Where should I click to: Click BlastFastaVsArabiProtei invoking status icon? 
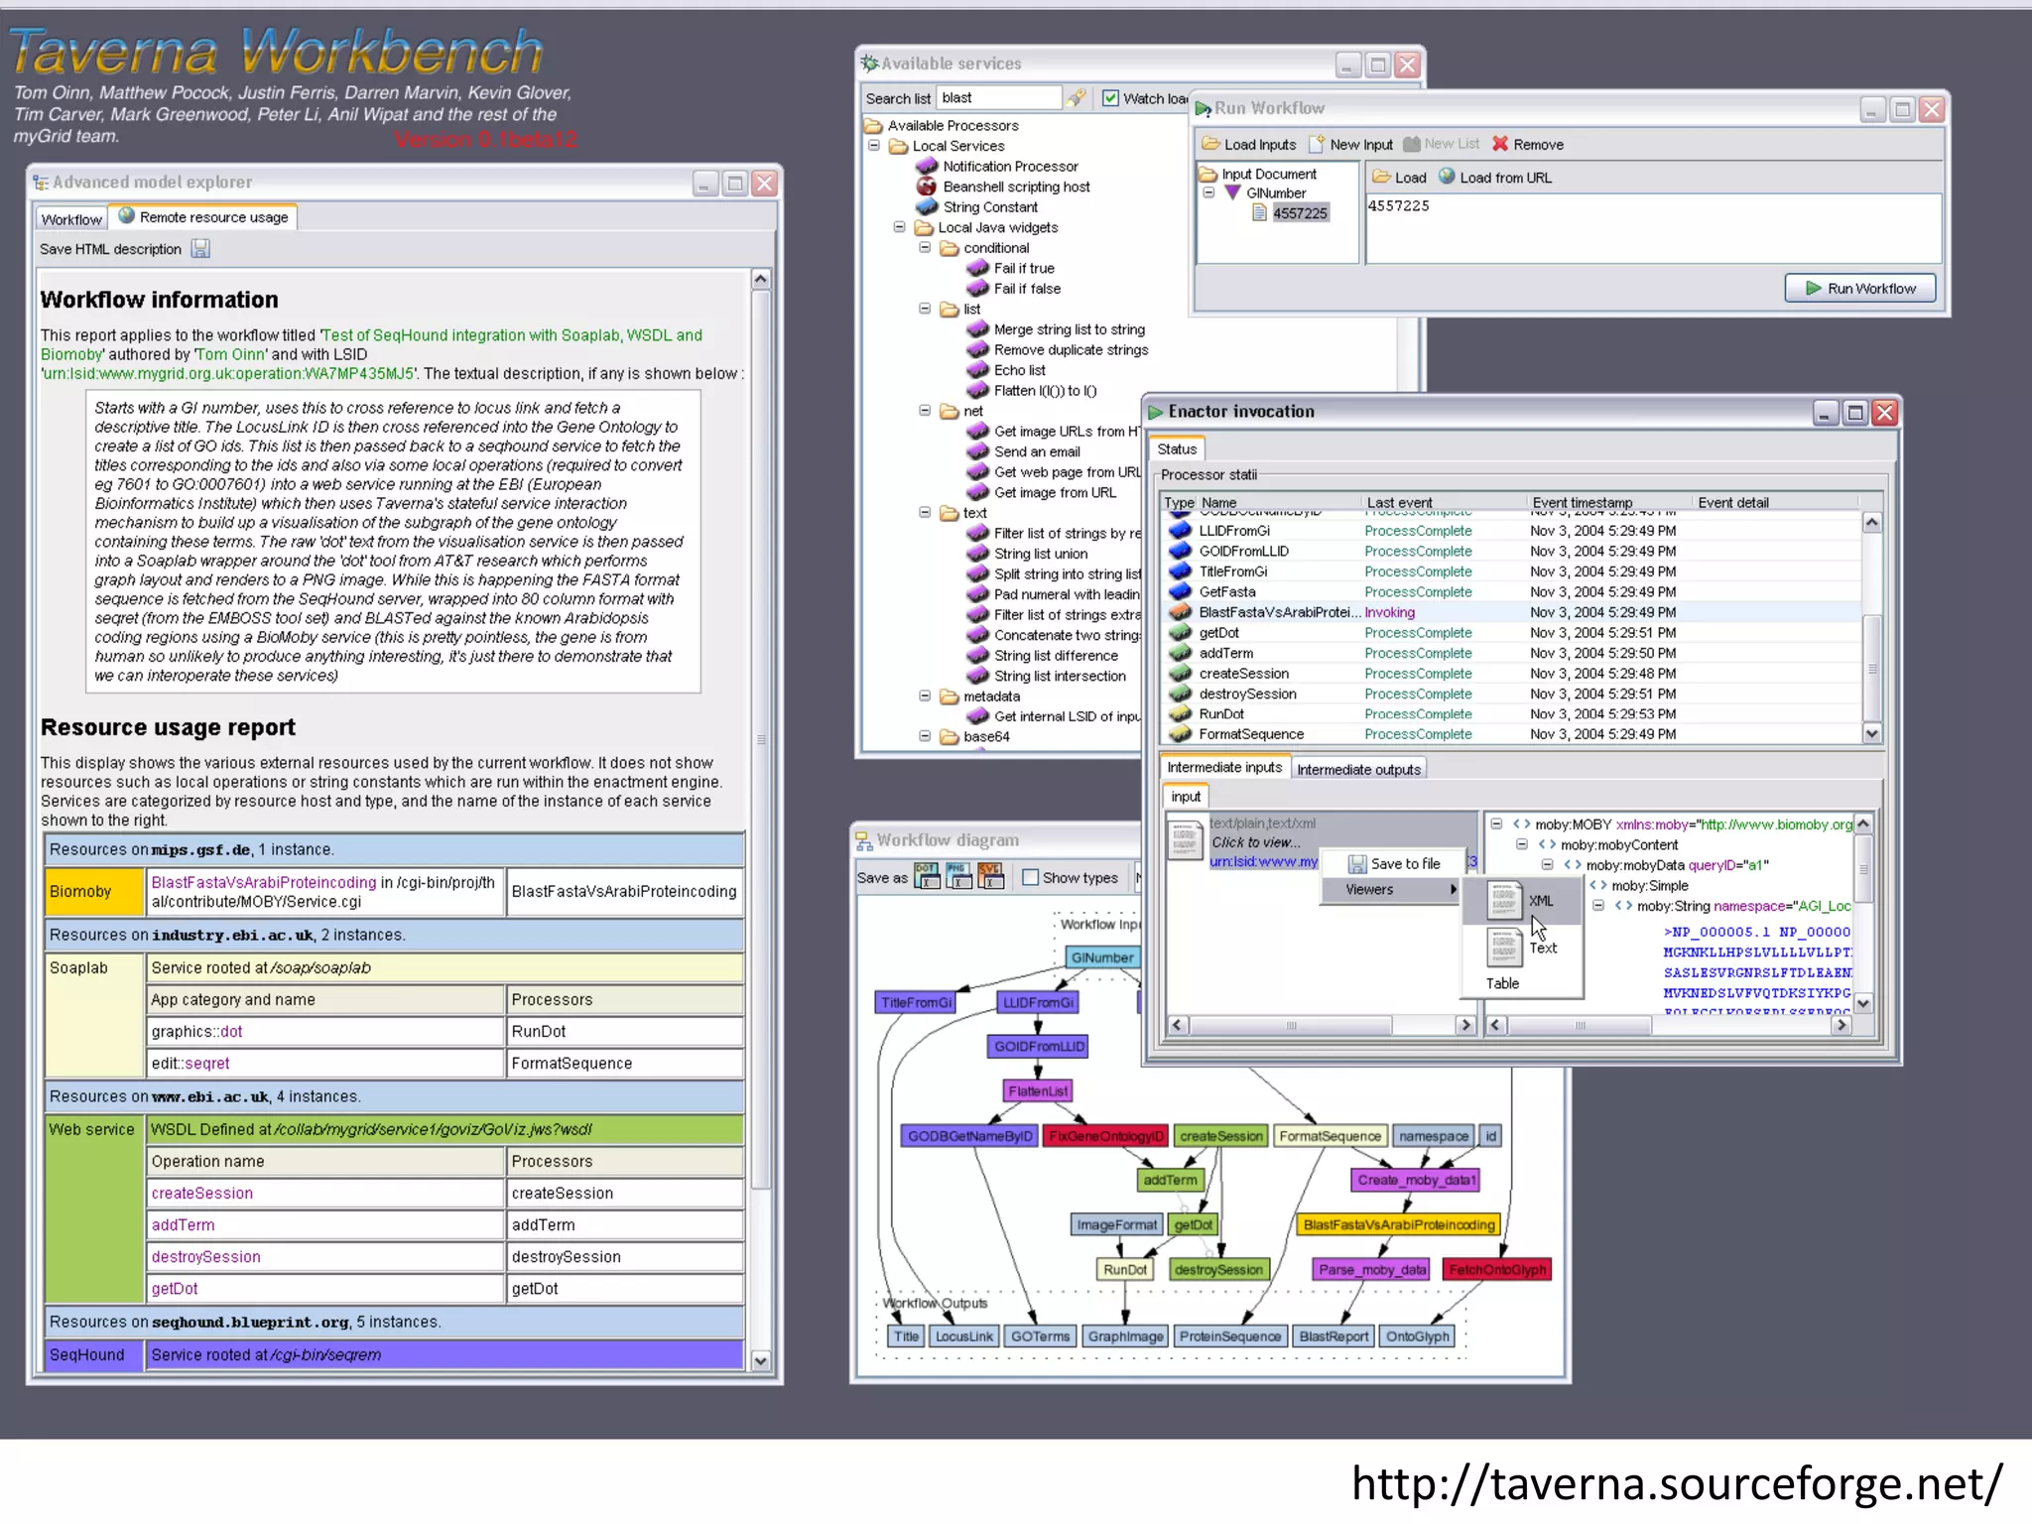coord(1180,612)
